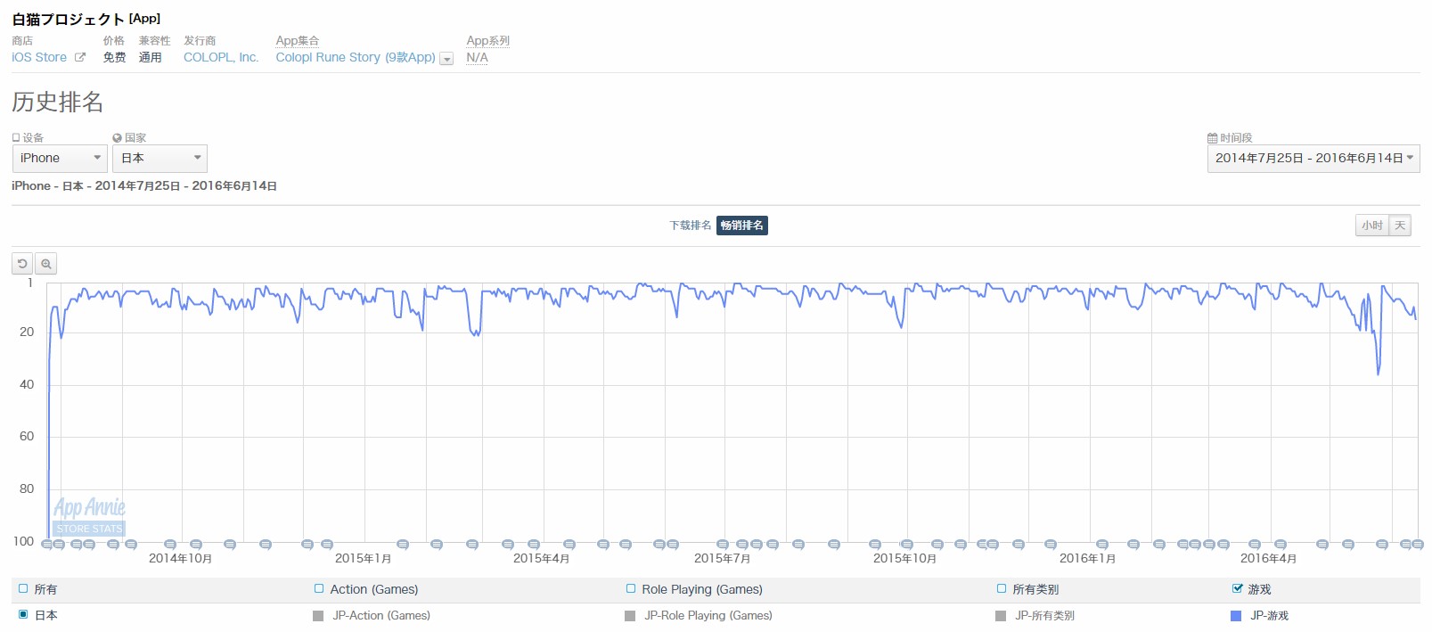The width and height of the screenshot is (1432, 632).
Task: Select the 日本 radio button in the legend
Action: 23,614
